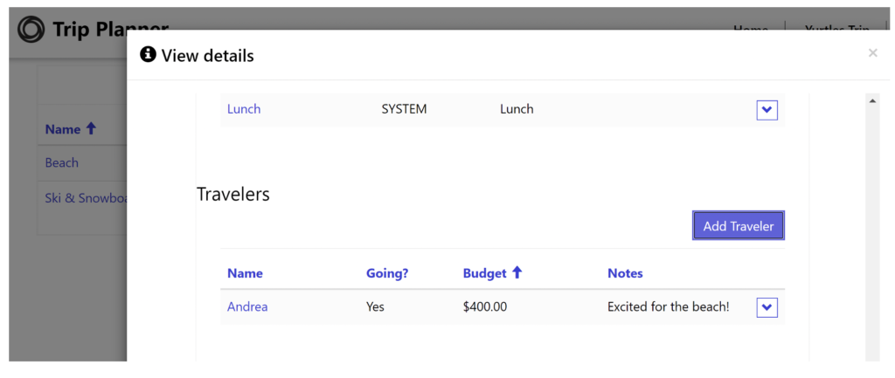Sort travelers by Going? column
Image resolution: width=895 pixels, height=378 pixels.
pos(387,273)
